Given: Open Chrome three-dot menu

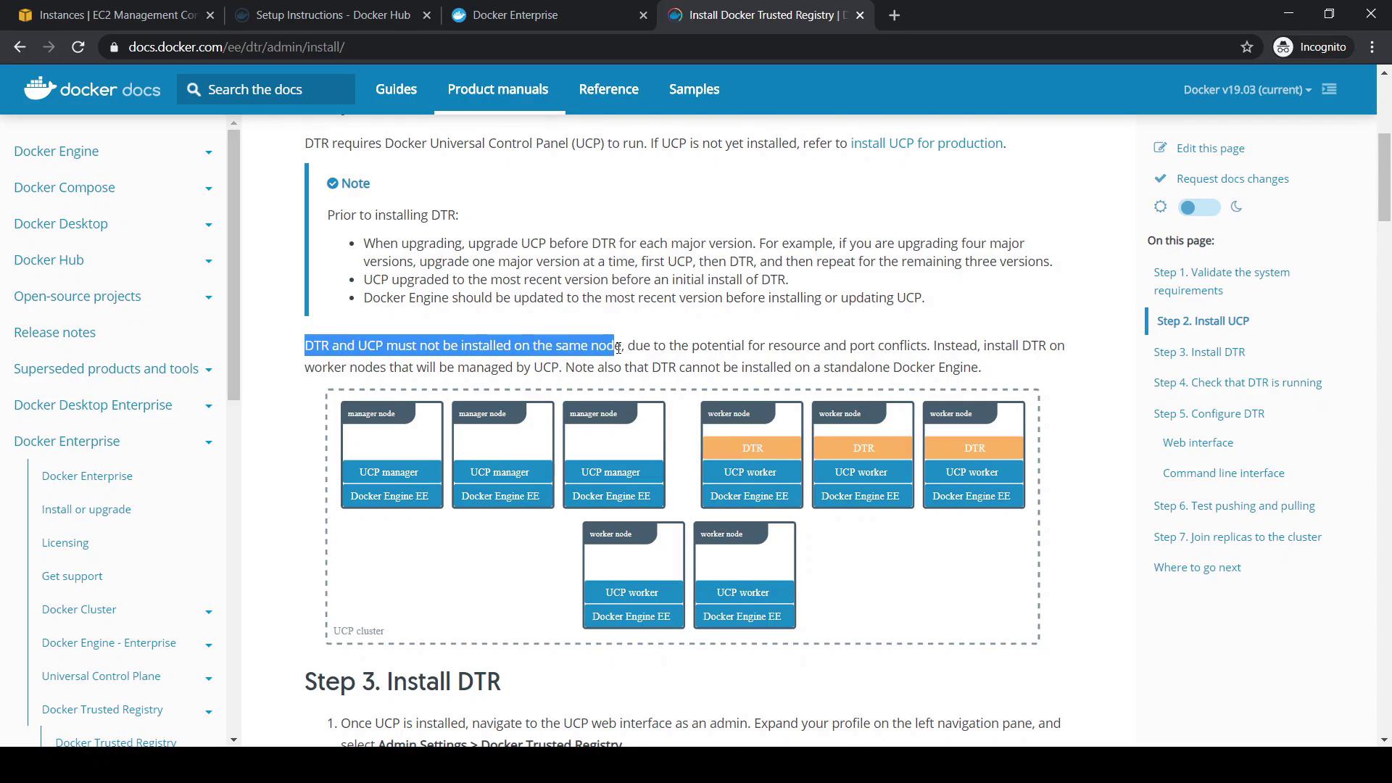Looking at the screenshot, I should [x=1372, y=47].
